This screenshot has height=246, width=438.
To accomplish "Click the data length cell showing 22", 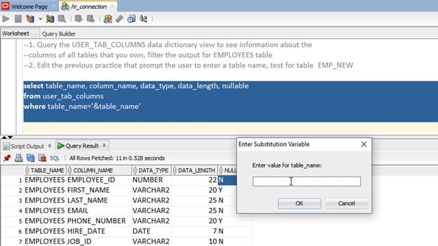I will pyautogui.click(x=194, y=180).
